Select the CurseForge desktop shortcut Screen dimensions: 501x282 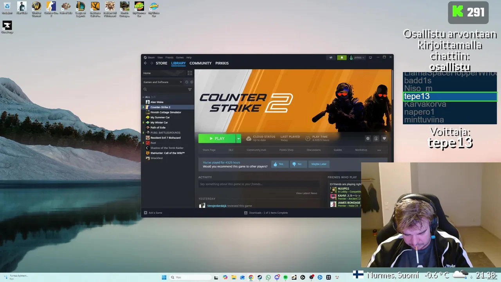(7, 27)
